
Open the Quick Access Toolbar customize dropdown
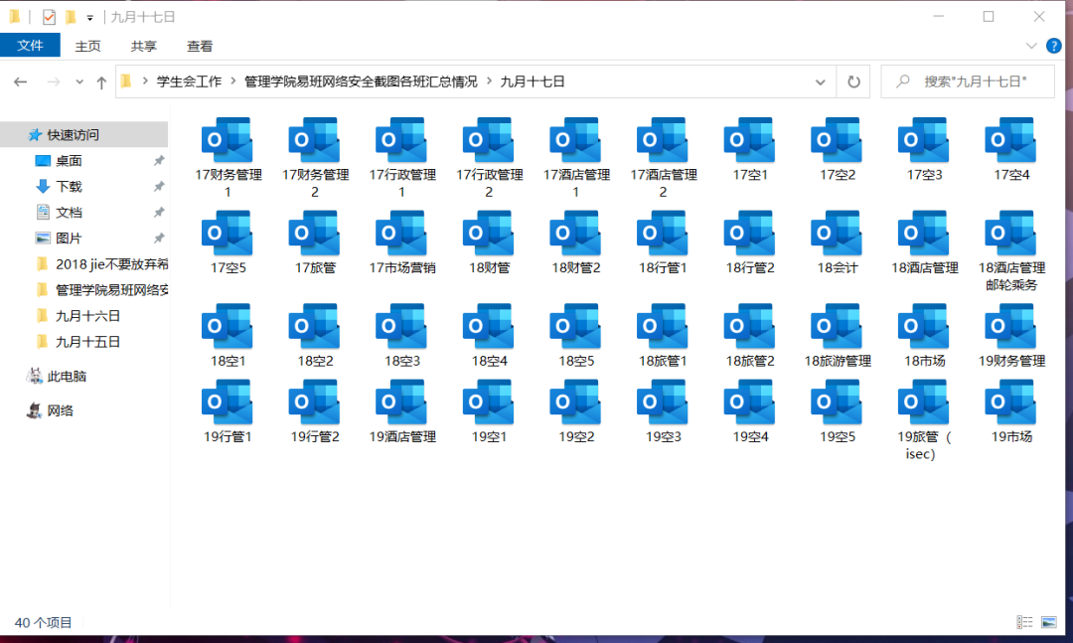pos(89,18)
